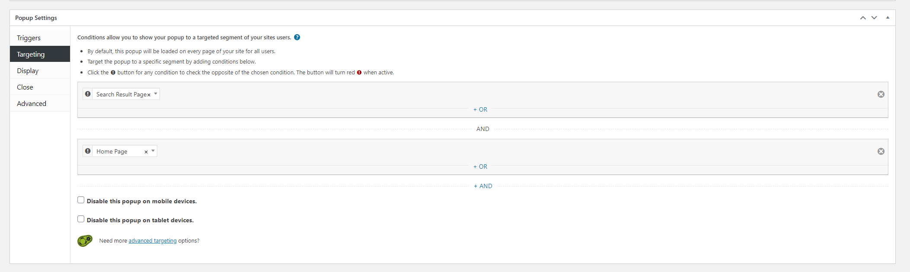Open the Home Page condition dropdown
This screenshot has width=910, height=272.
tap(153, 151)
